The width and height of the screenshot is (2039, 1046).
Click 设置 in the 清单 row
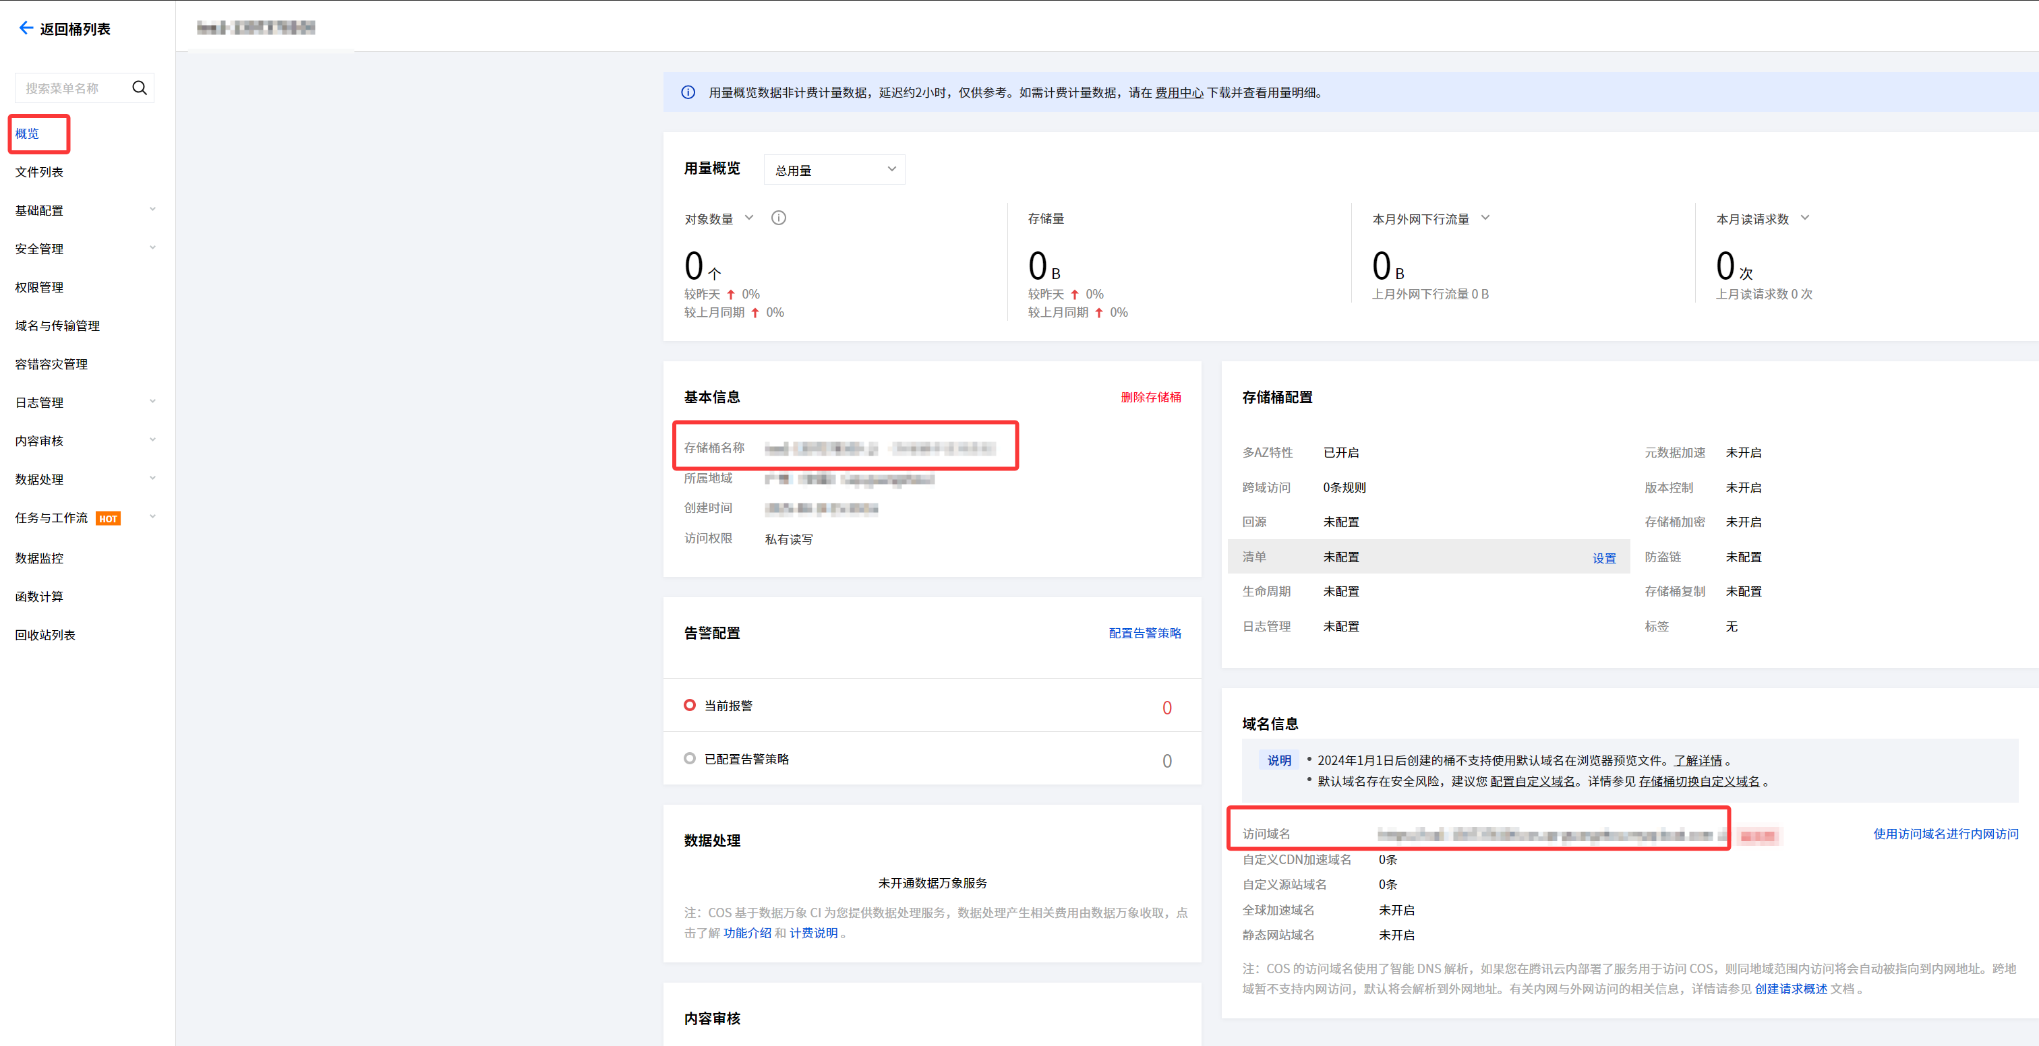point(1603,558)
